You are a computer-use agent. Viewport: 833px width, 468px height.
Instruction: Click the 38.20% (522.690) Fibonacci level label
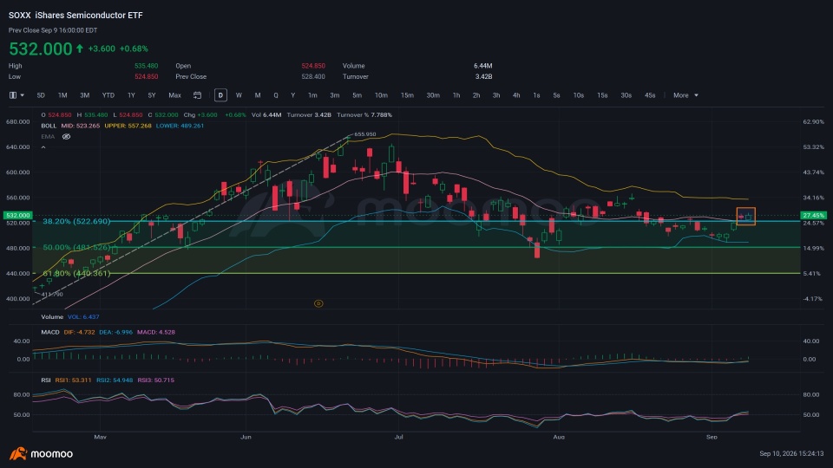click(x=76, y=221)
